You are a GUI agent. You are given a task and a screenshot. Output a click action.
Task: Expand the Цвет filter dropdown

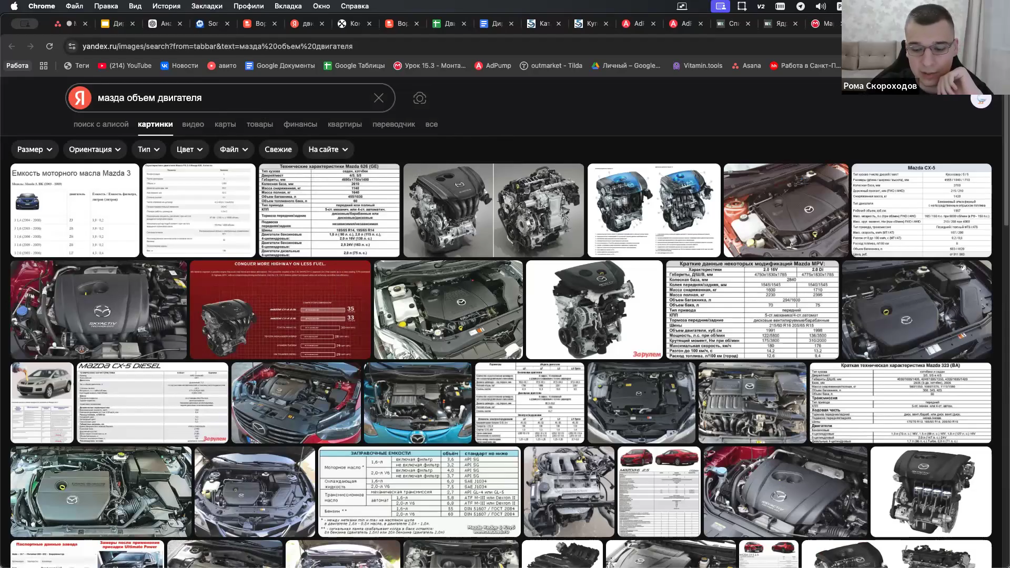point(190,149)
